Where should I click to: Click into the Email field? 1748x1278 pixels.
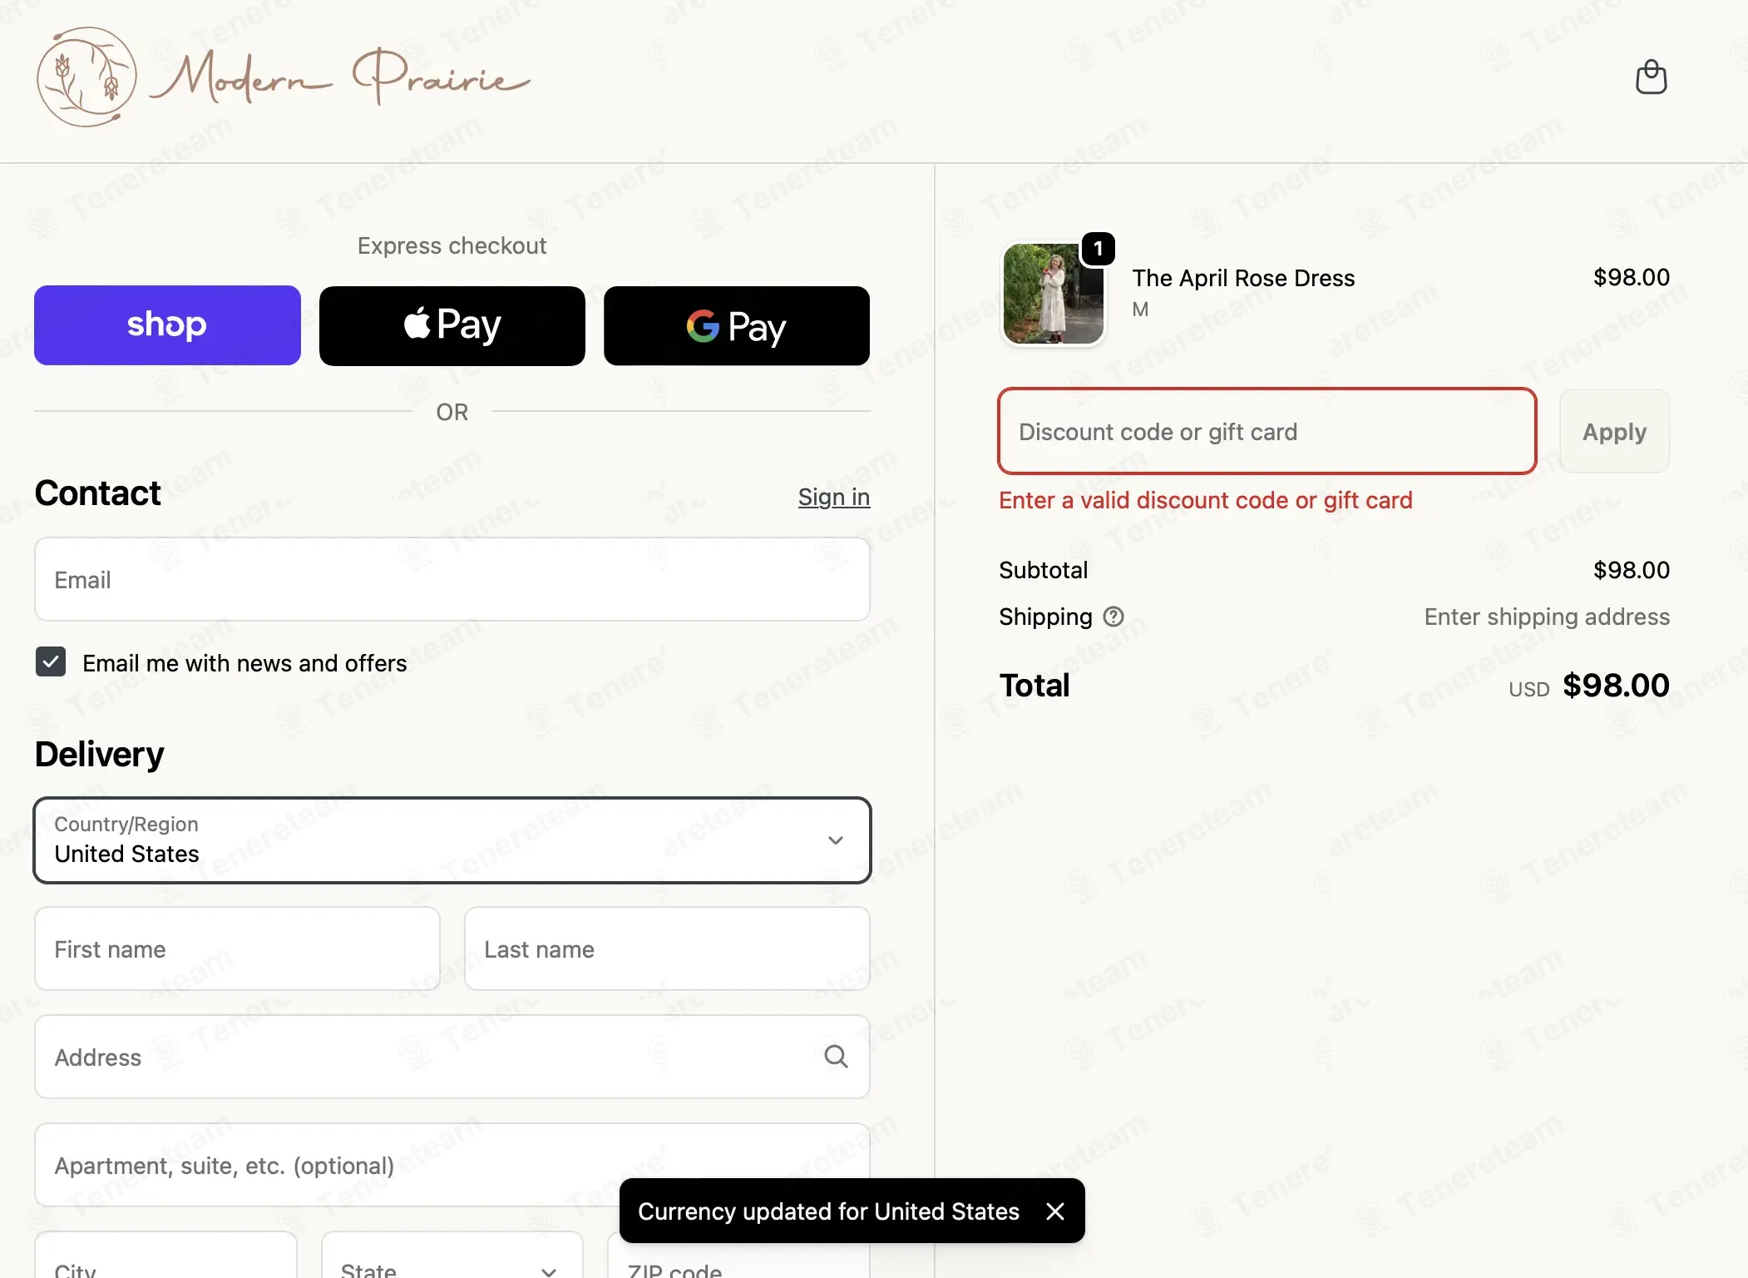tap(452, 579)
